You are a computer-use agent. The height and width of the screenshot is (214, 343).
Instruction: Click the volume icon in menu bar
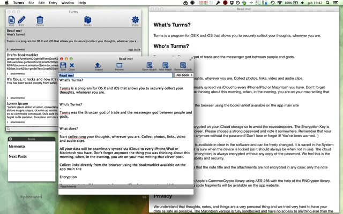tap(302, 3)
